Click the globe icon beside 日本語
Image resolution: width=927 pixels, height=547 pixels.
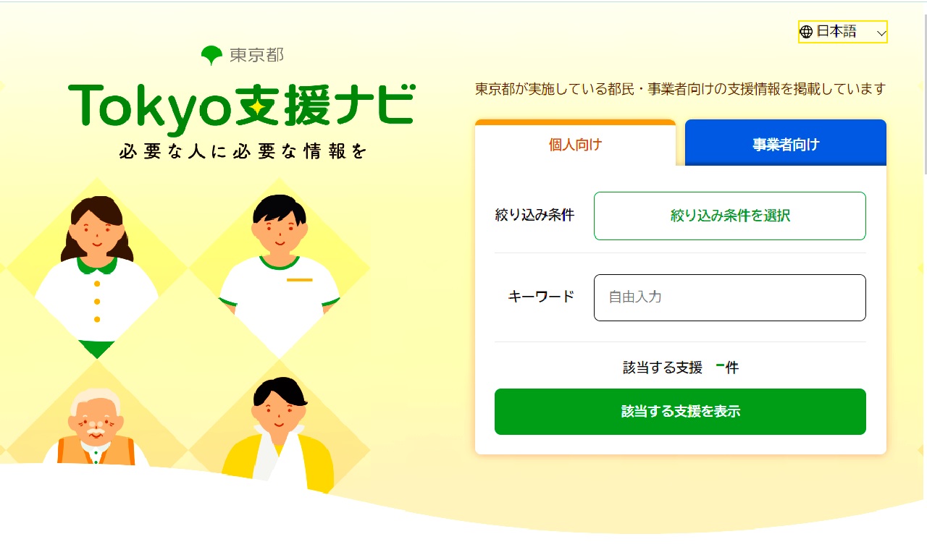pos(806,32)
